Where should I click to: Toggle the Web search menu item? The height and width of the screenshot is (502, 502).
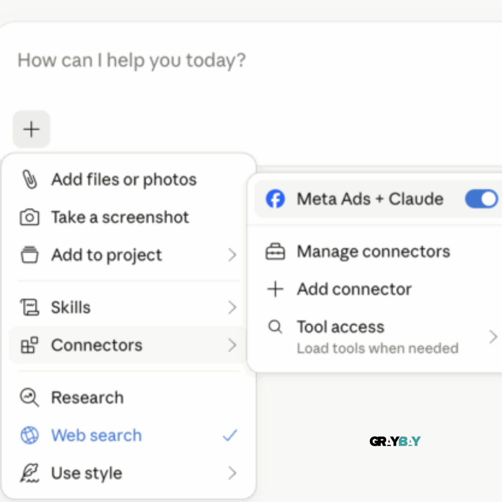(x=128, y=435)
